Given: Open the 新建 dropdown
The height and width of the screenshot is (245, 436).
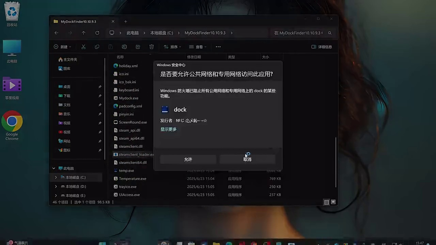Looking at the screenshot, I should [x=62, y=47].
